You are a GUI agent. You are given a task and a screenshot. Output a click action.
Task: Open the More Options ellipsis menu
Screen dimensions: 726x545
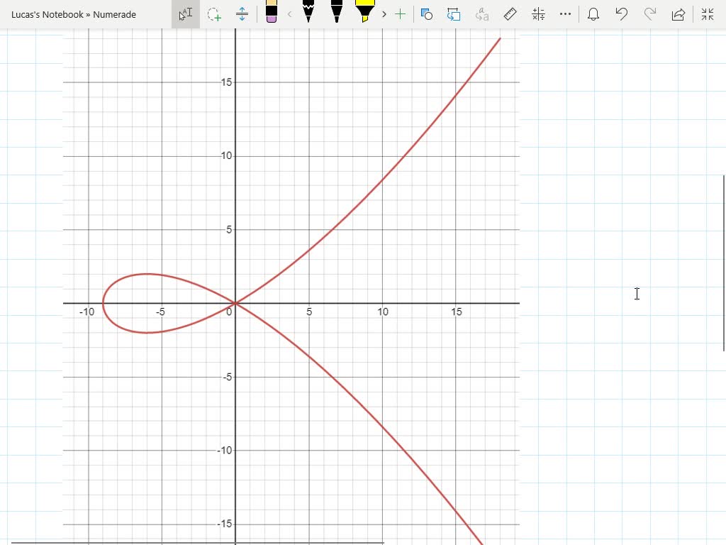click(x=565, y=14)
